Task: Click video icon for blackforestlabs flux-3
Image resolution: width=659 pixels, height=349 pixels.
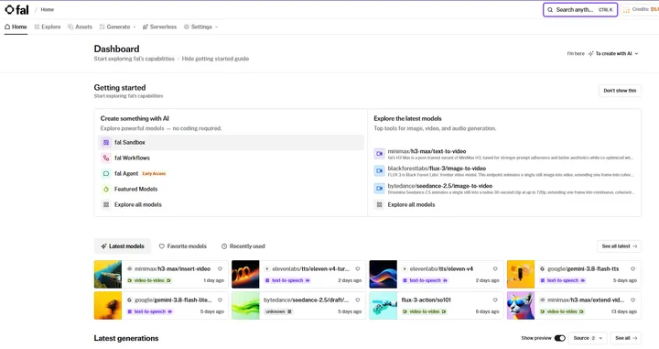Action: [x=379, y=170]
